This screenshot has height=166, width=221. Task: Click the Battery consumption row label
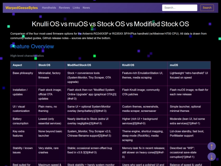point(23,121)
